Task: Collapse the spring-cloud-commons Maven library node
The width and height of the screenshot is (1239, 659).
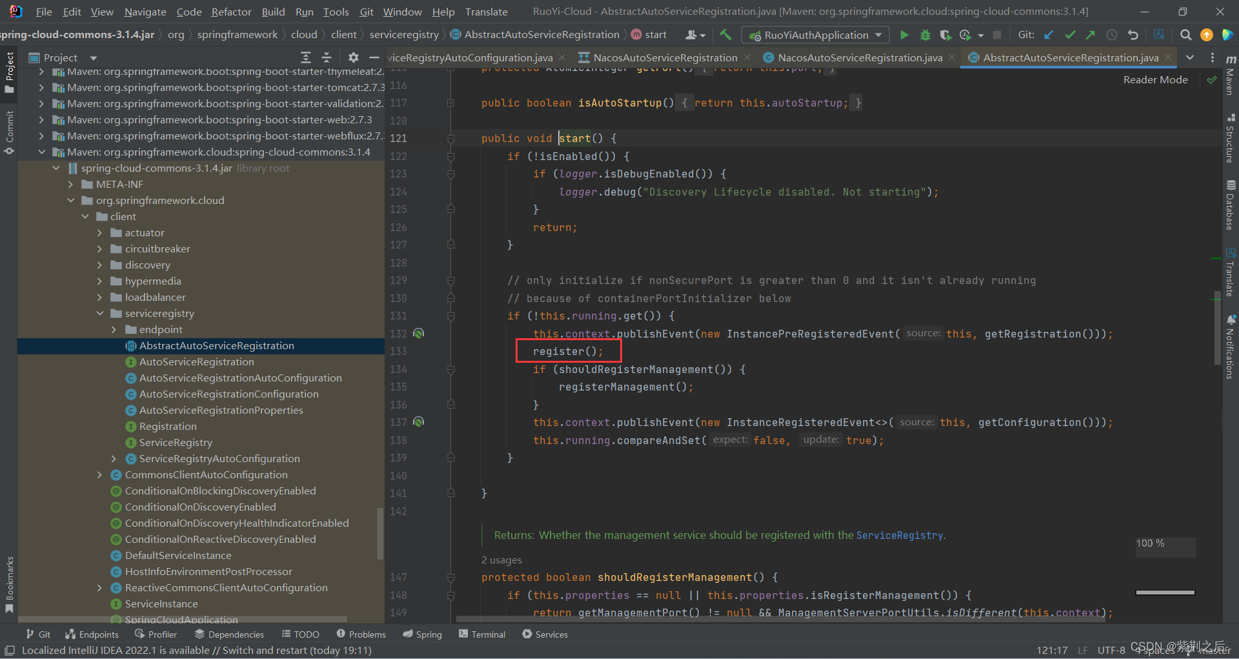Action: 42,152
